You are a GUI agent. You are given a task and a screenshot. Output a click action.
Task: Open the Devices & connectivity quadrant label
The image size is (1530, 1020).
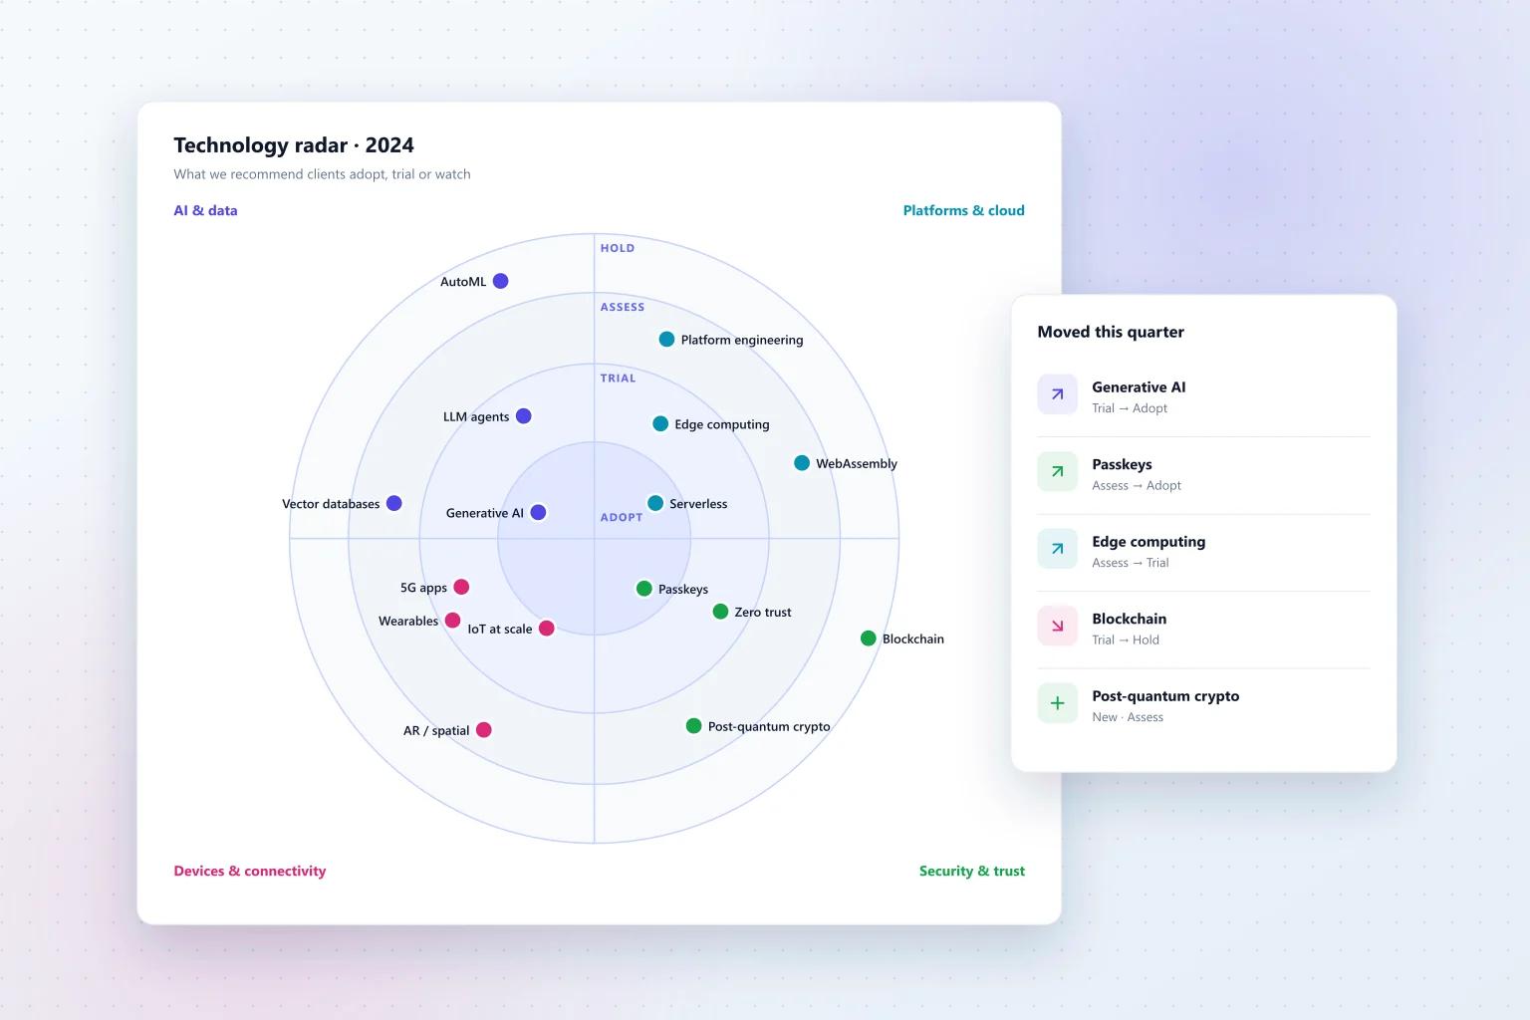pos(250,871)
